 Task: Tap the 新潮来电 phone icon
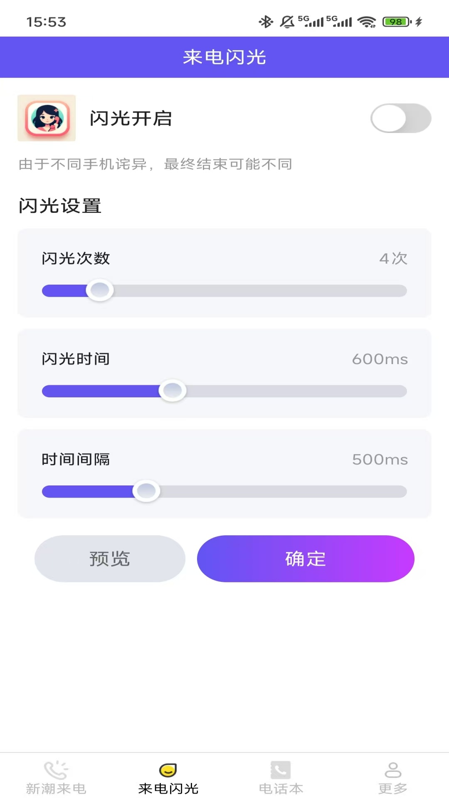(56, 770)
